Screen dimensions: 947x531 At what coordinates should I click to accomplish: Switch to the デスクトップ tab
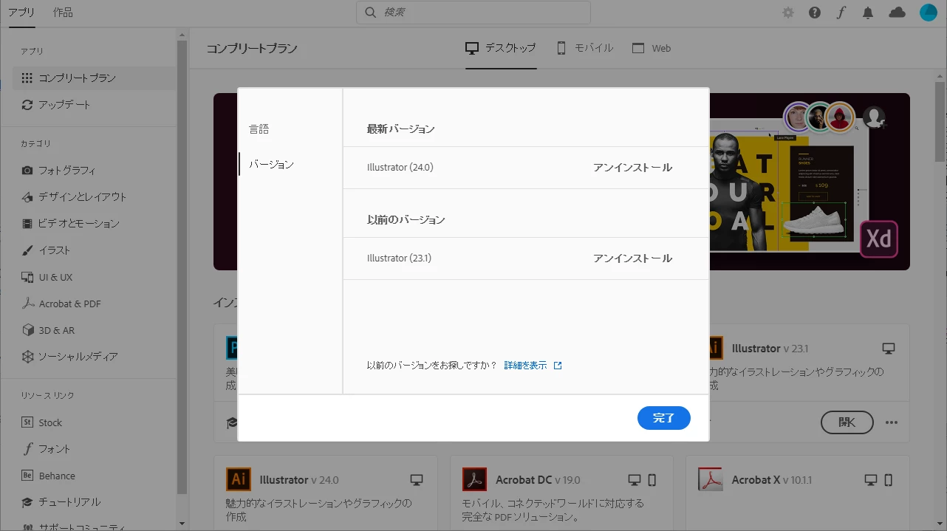coord(500,48)
